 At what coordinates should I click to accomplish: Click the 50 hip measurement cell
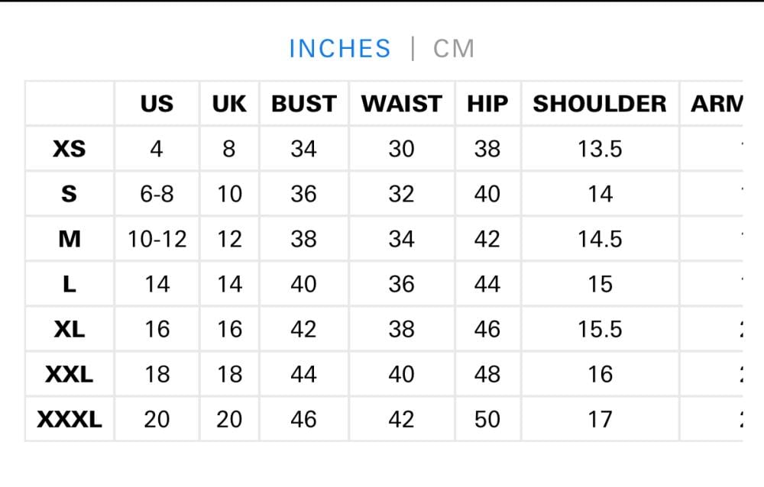pyautogui.click(x=487, y=419)
